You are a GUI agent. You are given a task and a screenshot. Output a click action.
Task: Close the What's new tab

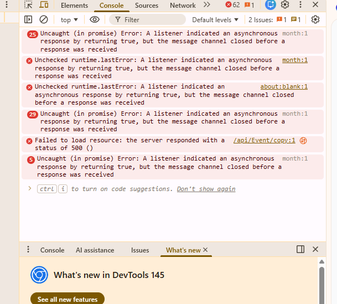[205, 250]
